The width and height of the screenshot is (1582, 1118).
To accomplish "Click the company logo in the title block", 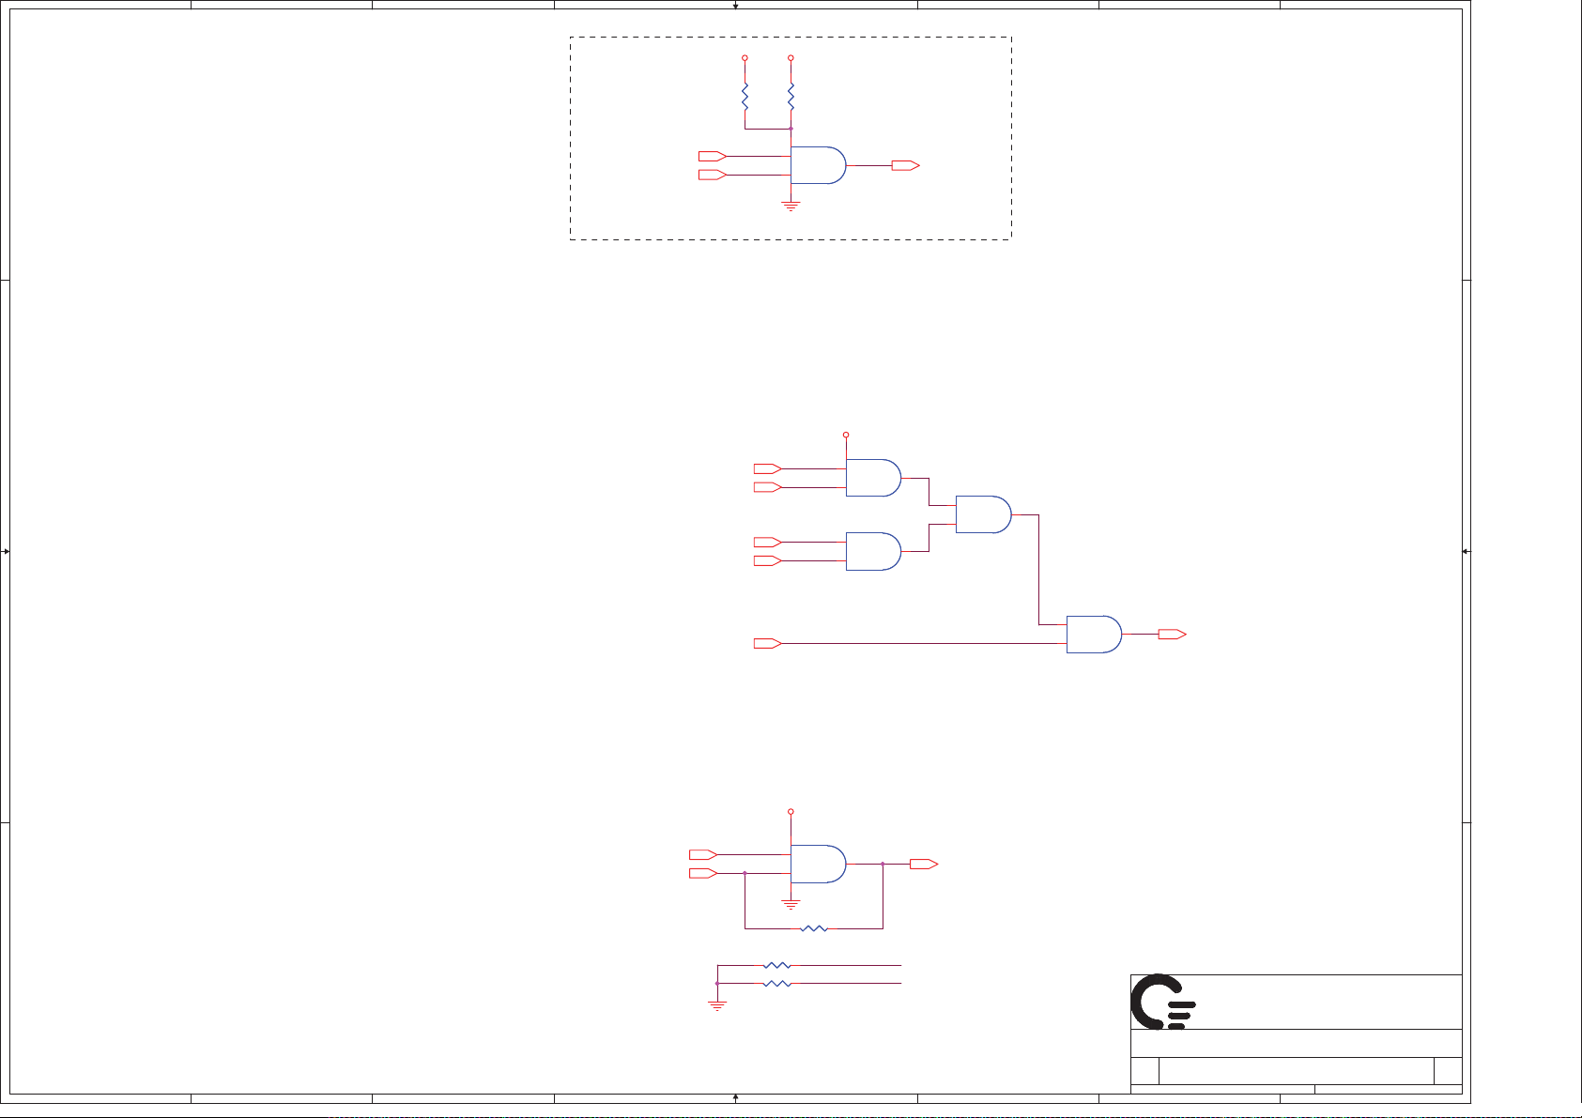I will (1162, 1002).
